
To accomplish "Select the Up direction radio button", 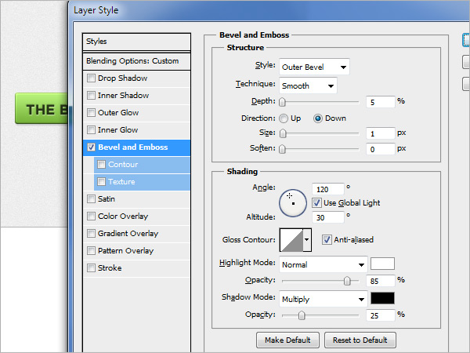I will [x=284, y=118].
